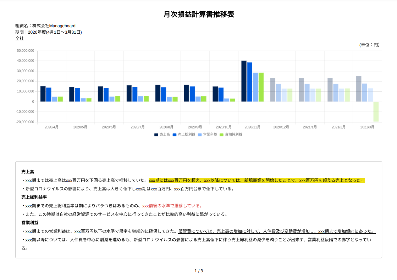Click the page indicator 1 / 3
This screenshot has width=397, height=280.
coord(199,271)
